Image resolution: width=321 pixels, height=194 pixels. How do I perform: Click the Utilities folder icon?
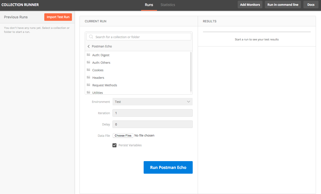(x=89, y=92)
